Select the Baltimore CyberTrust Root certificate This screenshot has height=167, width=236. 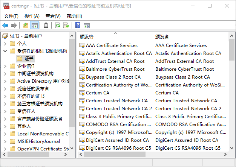click(115, 69)
